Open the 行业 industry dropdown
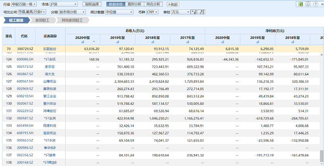This screenshot has width=324, height=166. pos(24,4)
